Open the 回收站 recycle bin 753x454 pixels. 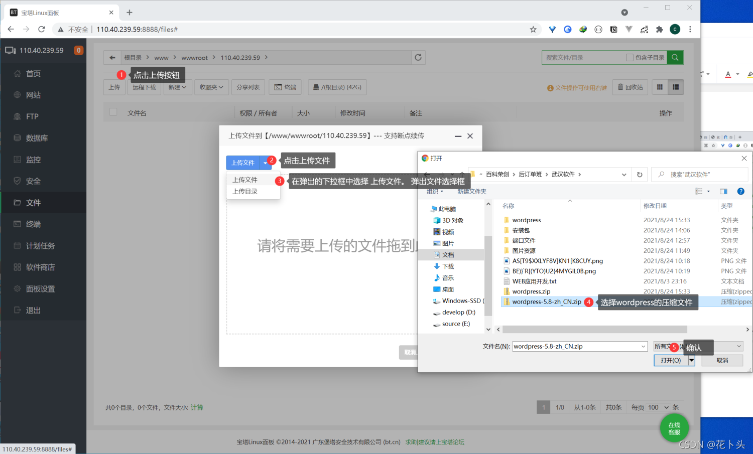click(x=630, y=87)
